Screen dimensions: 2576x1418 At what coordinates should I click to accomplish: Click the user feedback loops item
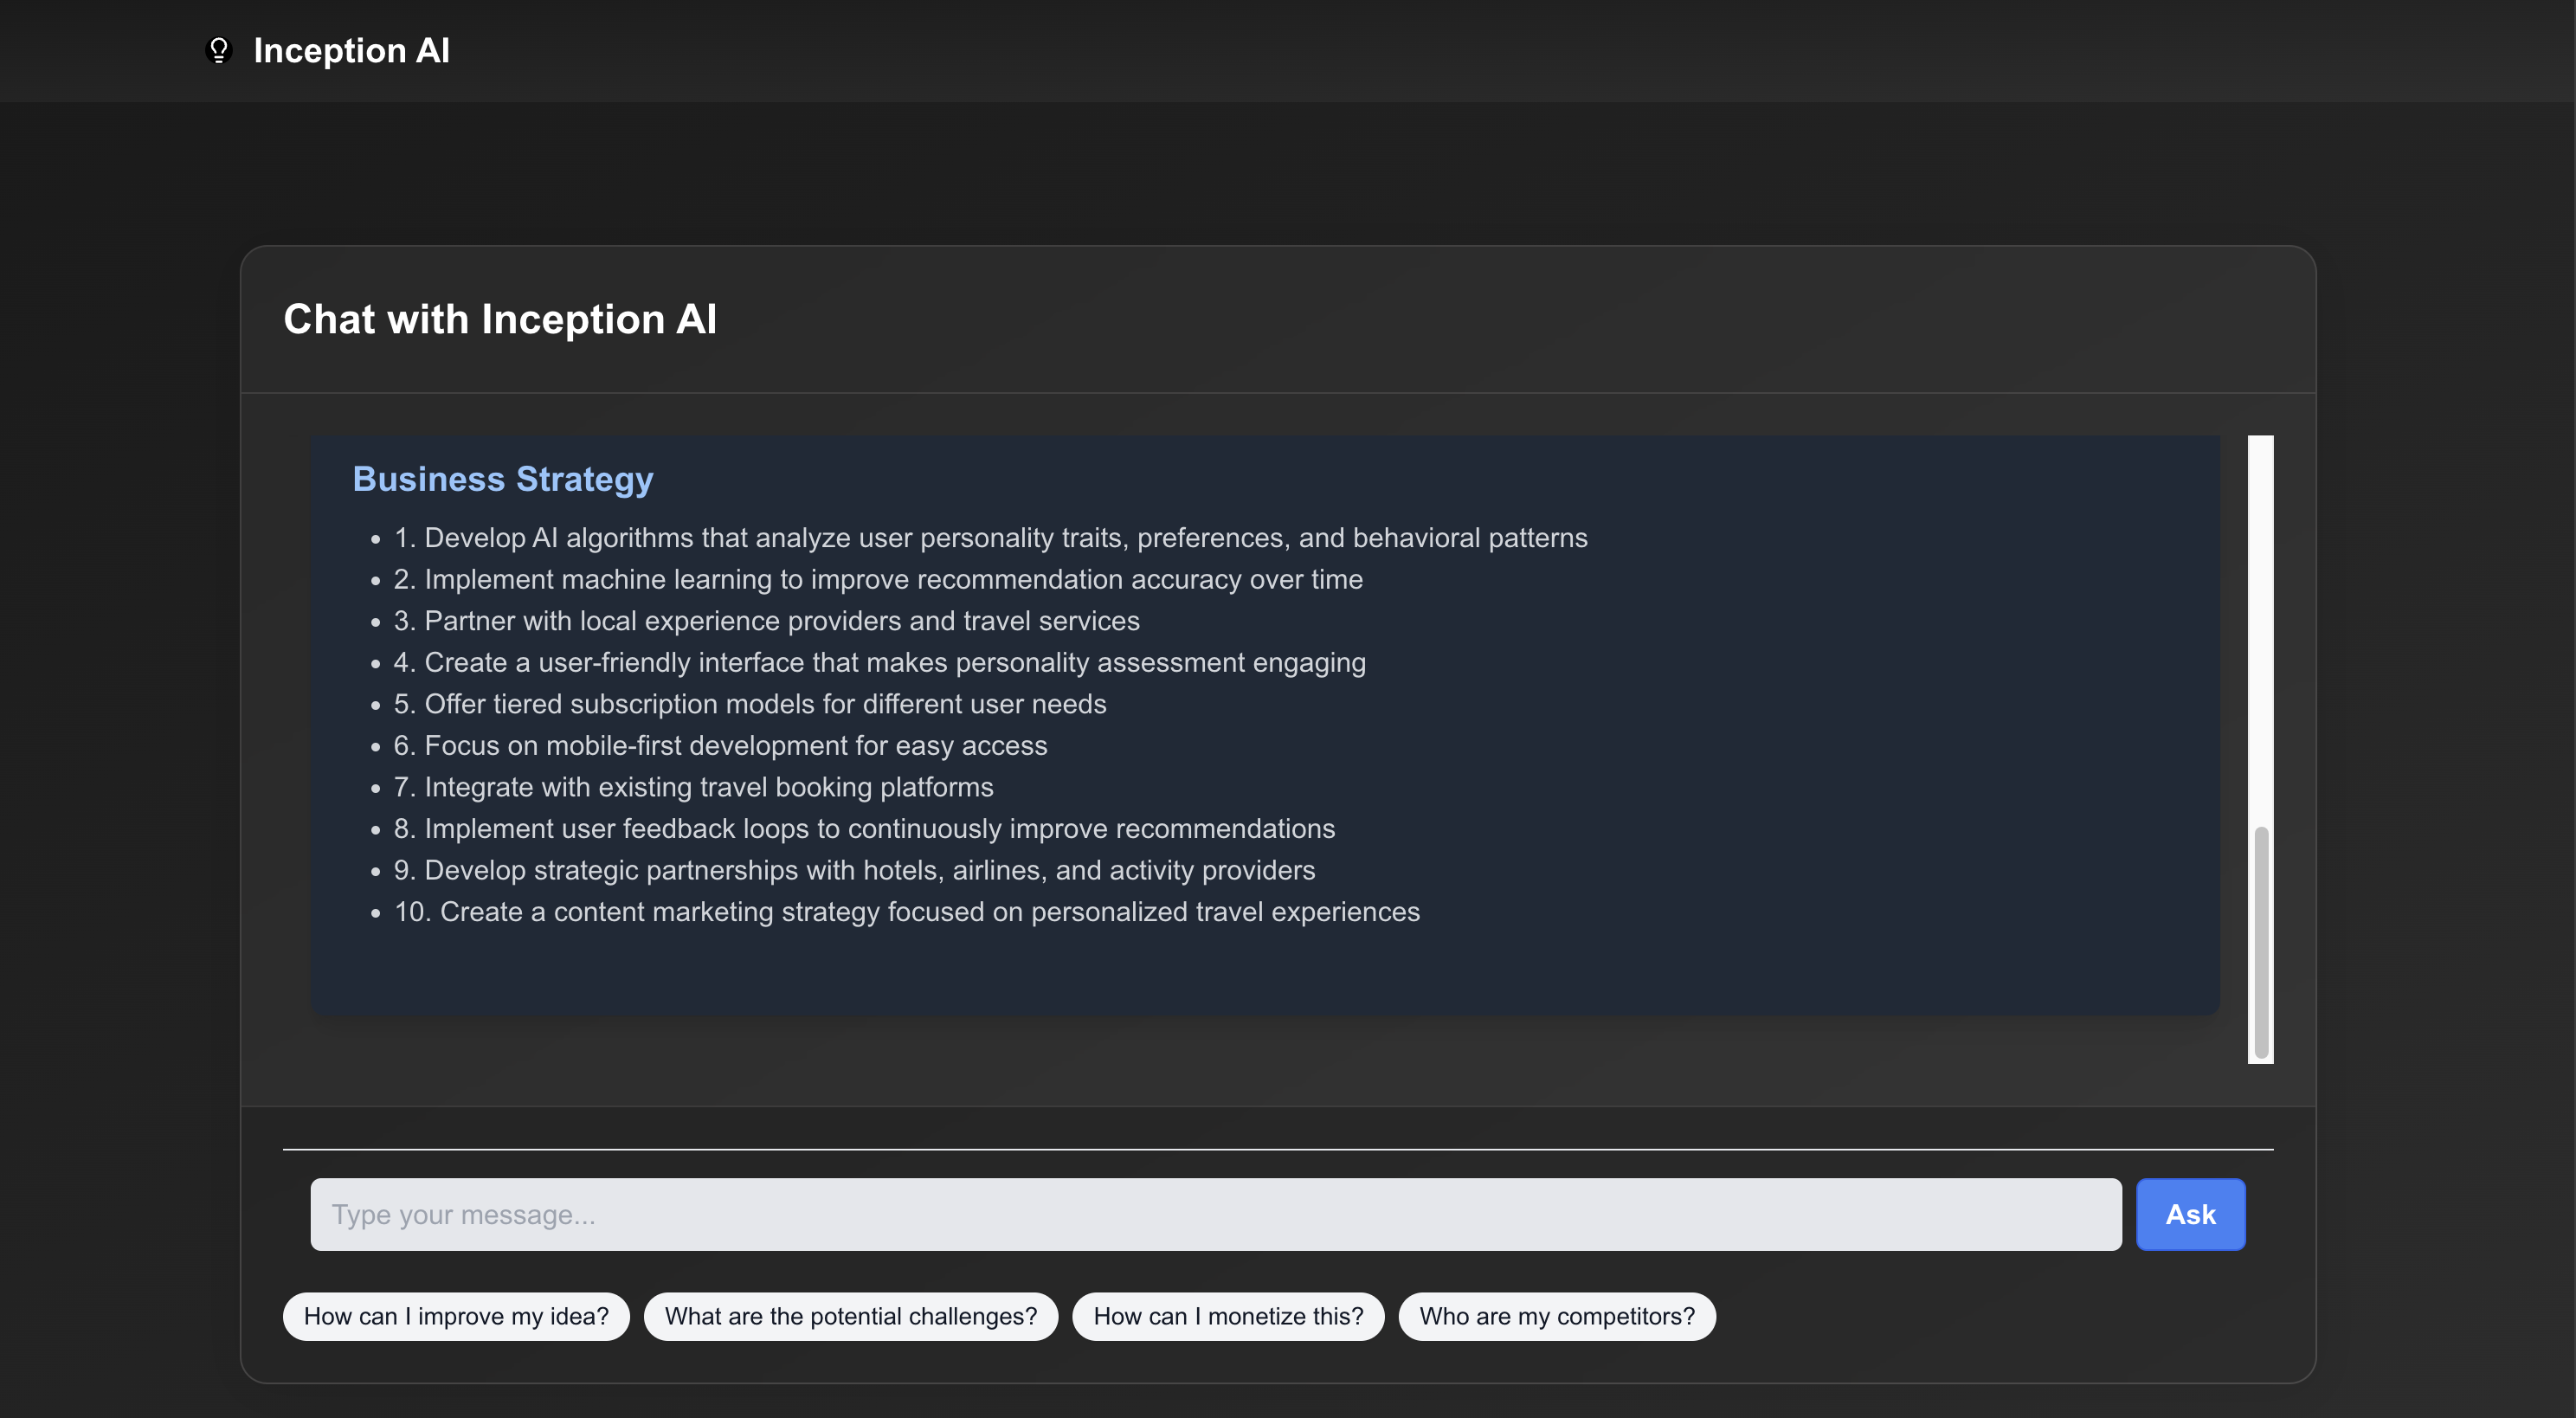(864, 828)
